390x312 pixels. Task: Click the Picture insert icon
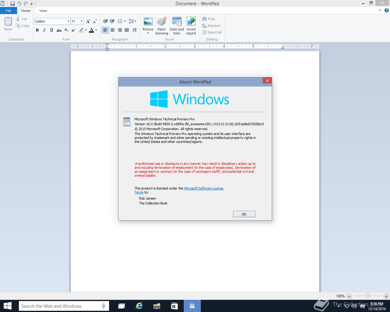(x=148, y=22)
